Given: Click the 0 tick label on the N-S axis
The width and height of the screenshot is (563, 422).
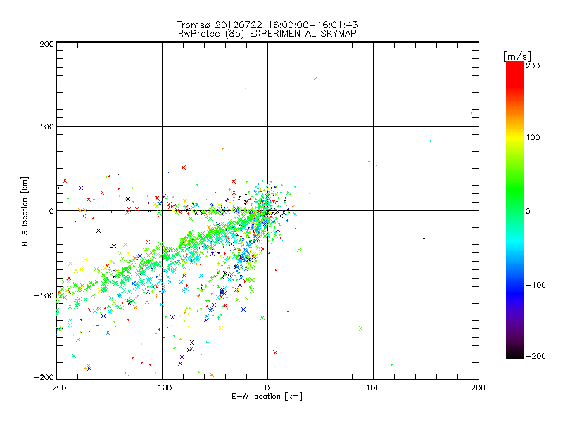Looking at the screenshot, I should pyautogui.click(x=51, y=211).
